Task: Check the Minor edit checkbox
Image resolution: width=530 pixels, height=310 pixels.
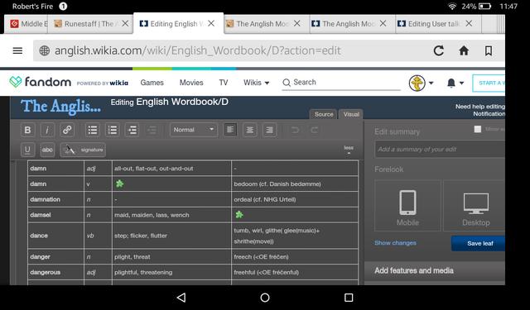Action: (478, 129)
